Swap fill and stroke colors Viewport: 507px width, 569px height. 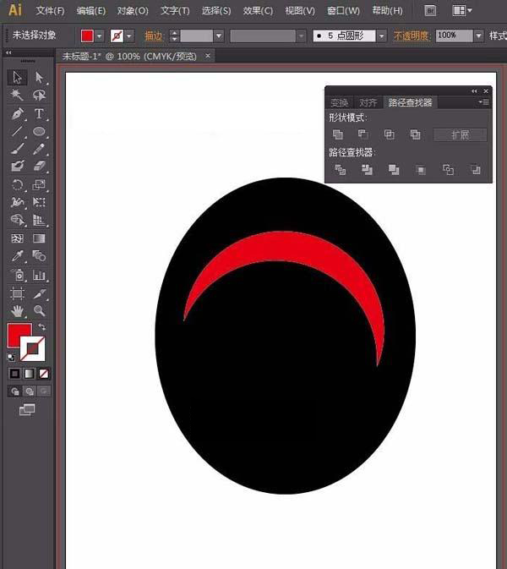42,327
